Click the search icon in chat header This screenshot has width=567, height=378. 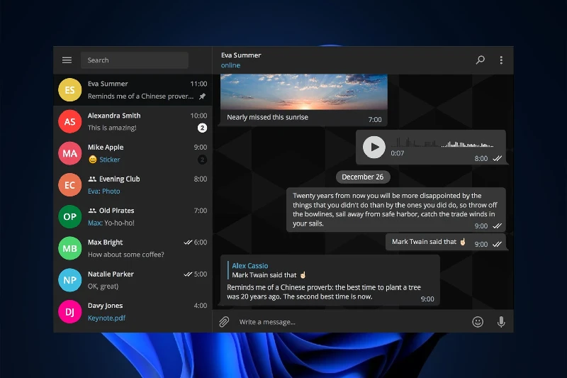tap(481, 60)
